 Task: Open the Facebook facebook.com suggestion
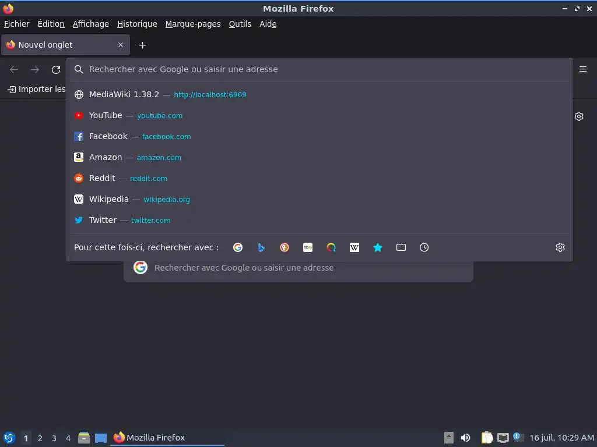pos(319,136)
